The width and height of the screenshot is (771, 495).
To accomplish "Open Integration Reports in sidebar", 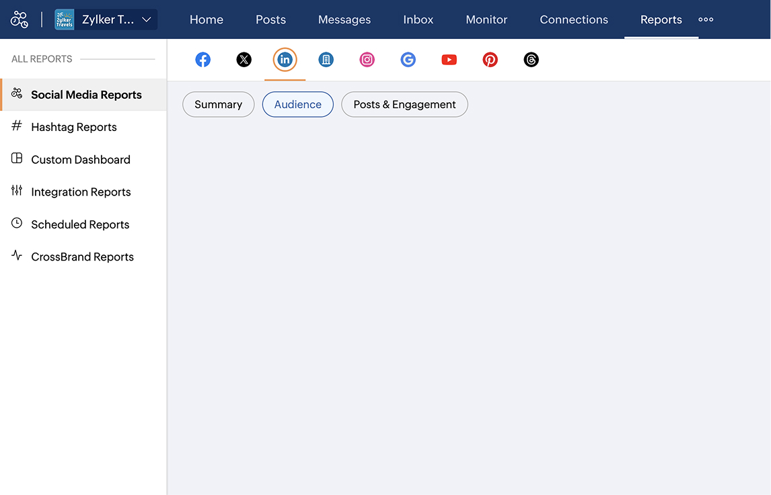I will 83,192.
